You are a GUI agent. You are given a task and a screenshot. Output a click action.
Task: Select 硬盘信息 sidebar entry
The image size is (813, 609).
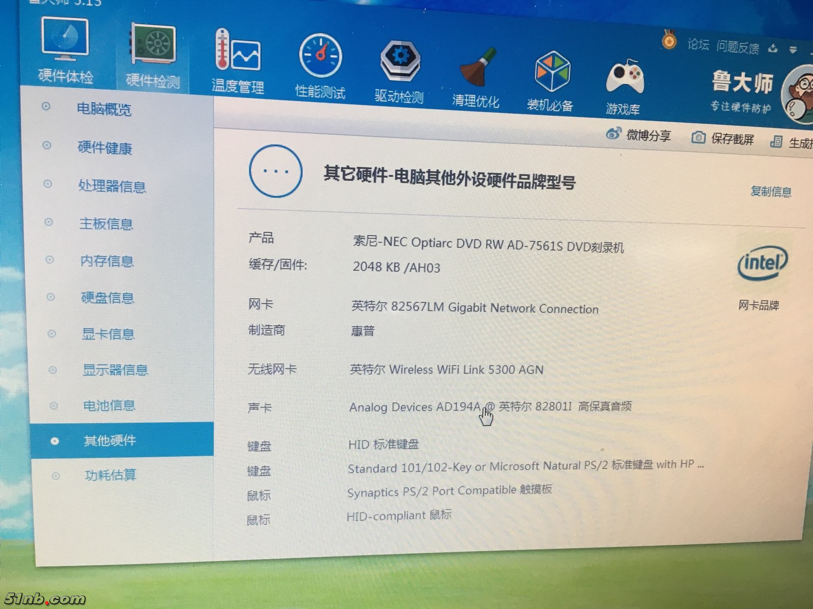pyautogui.click(x=107, y=297)
